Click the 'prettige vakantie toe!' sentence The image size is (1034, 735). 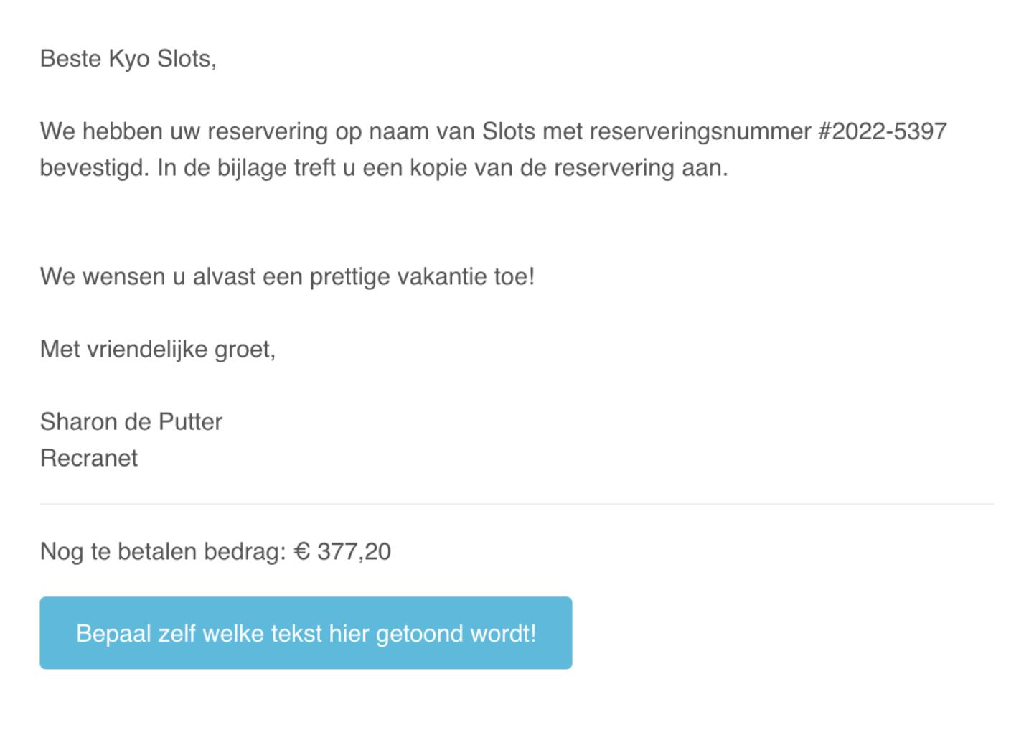[422, 276]
